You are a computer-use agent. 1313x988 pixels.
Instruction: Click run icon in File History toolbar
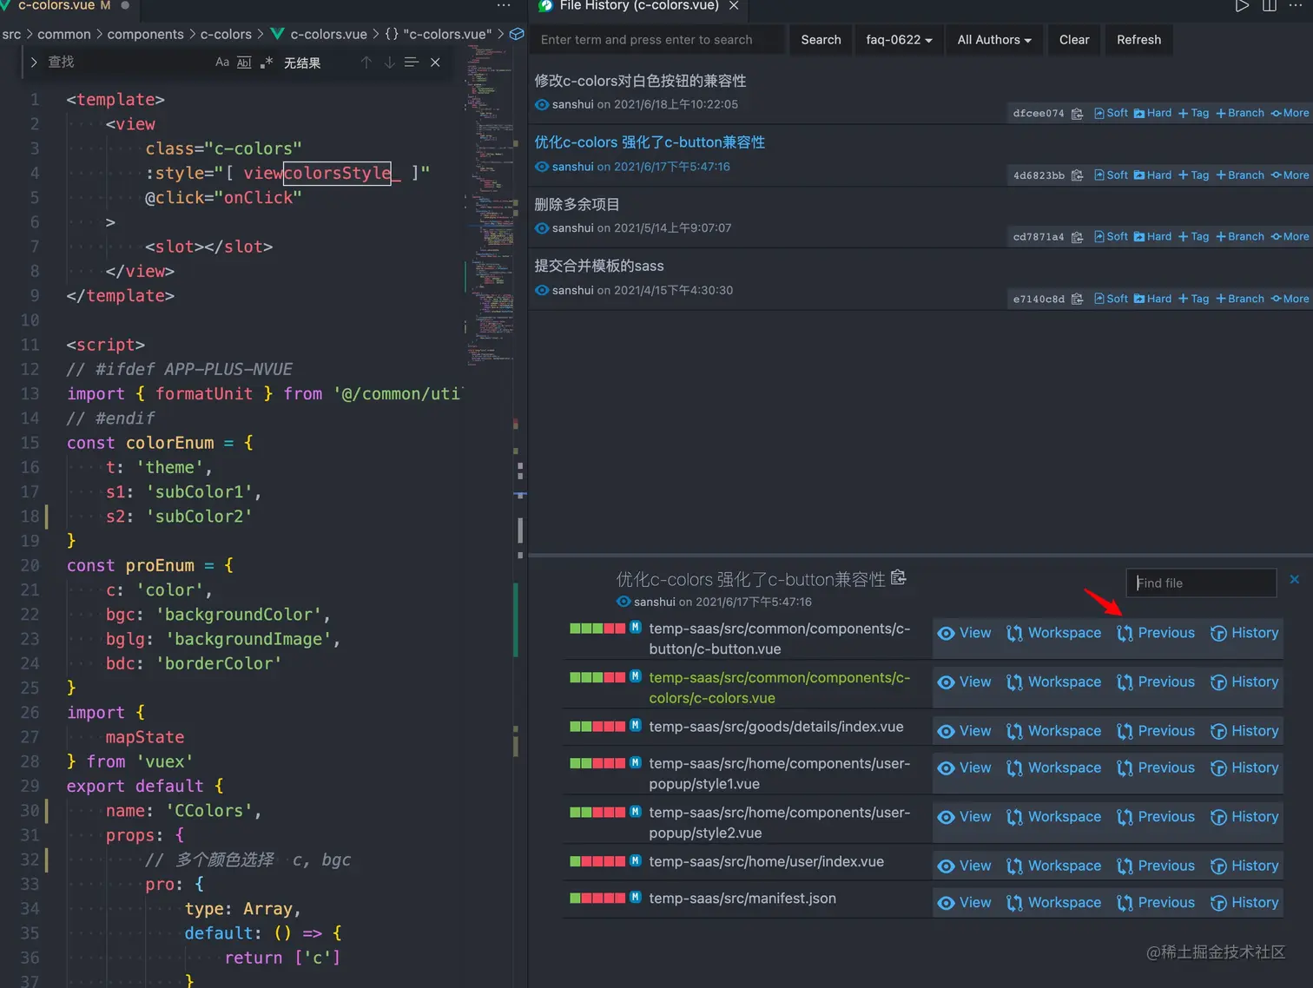(1242, 6)
